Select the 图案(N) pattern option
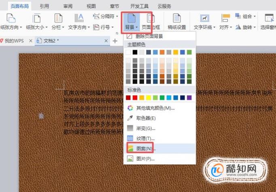276x192 pixels. pos(160,149)
